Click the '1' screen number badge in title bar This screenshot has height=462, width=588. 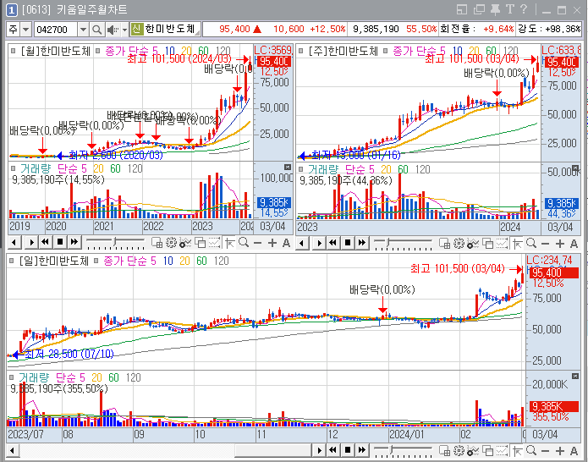tap(12, 10)
